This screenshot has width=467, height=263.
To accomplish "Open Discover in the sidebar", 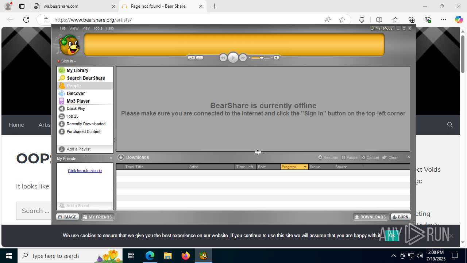I will pyautogui.click(x=85, y=93).
